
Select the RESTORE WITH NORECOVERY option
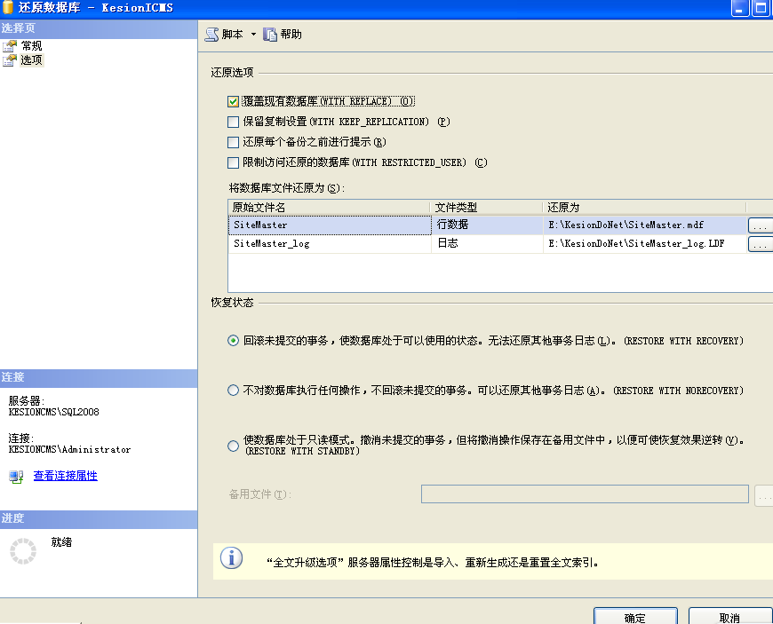click(x=233, y=390)
